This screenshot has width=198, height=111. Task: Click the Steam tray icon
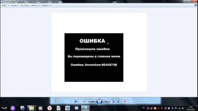coord(152,108)
